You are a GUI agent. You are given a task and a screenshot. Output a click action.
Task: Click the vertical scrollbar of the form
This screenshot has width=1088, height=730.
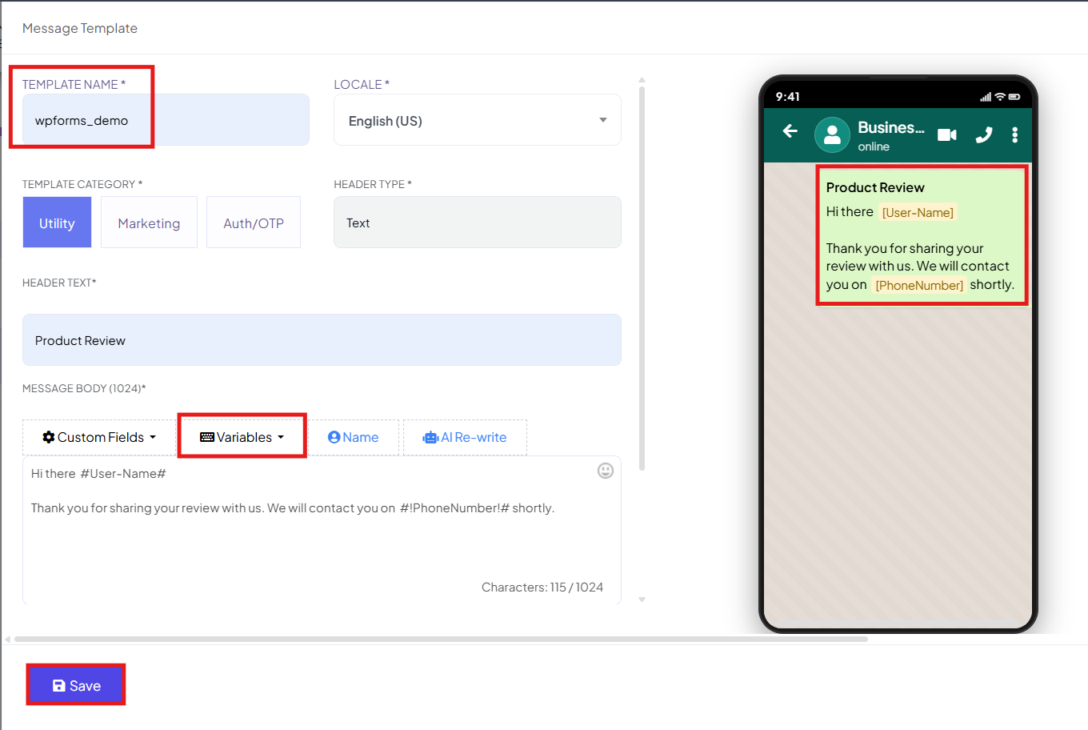(642, 279)
